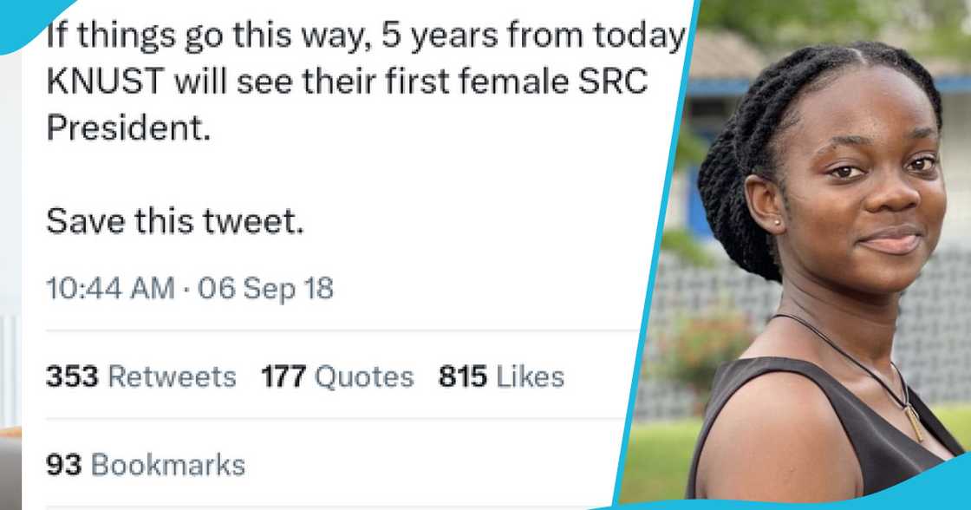Open the 353 Retweets list

point(140,376)
